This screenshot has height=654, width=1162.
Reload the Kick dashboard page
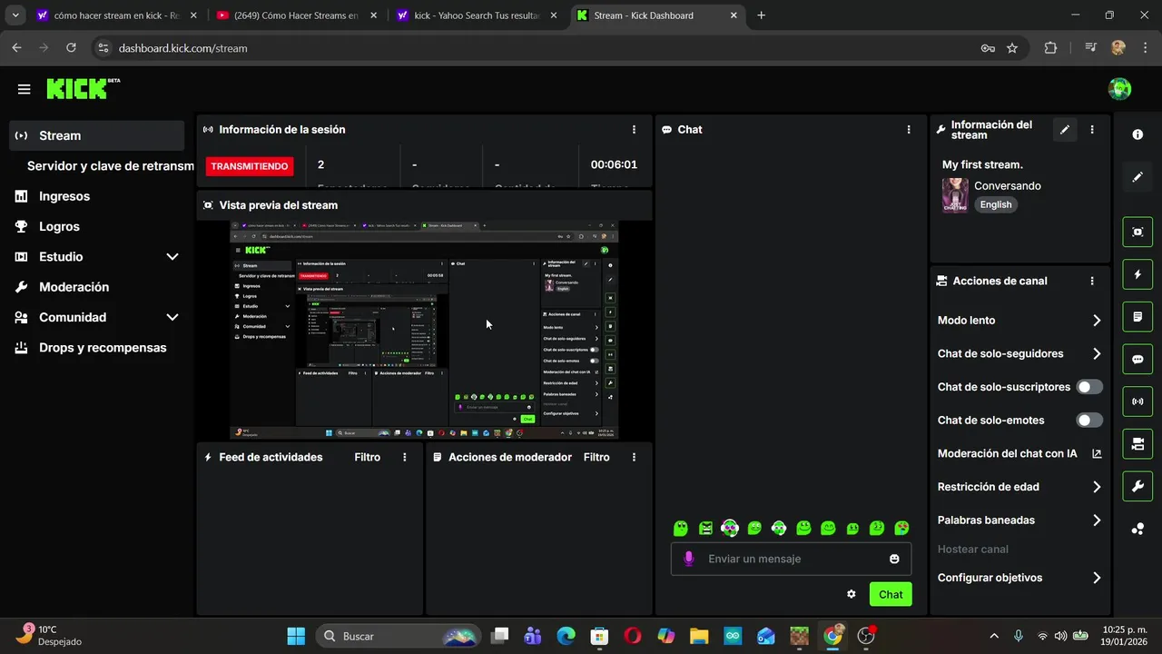point(71,48)
